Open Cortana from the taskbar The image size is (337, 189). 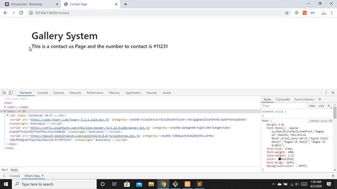tap(103, 184)
